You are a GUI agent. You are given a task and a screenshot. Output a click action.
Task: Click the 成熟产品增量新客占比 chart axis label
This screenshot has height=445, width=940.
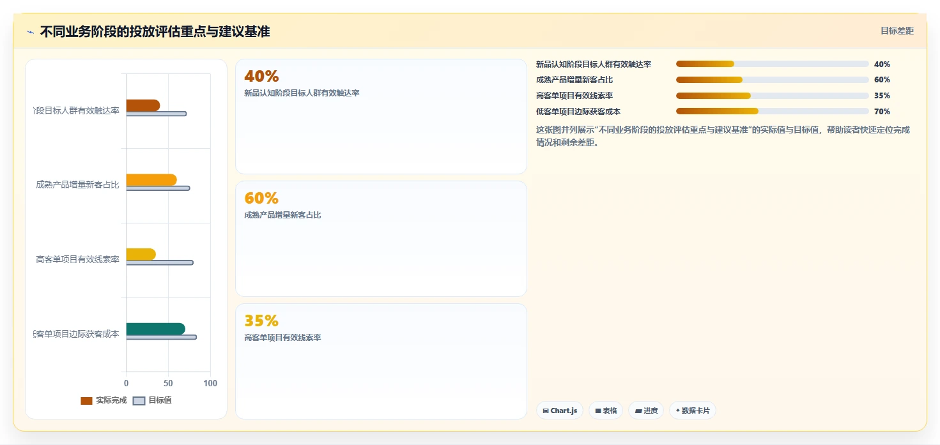pyautogui.click(x=77, y=185)
